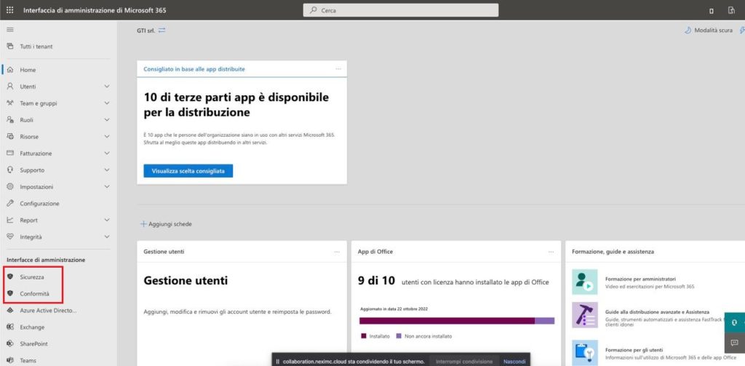Click the Configurazione wrench icon

pyautogui.click(x=10, y=204)
